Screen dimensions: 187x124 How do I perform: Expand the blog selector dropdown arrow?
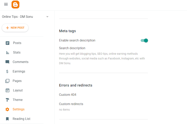47,17
